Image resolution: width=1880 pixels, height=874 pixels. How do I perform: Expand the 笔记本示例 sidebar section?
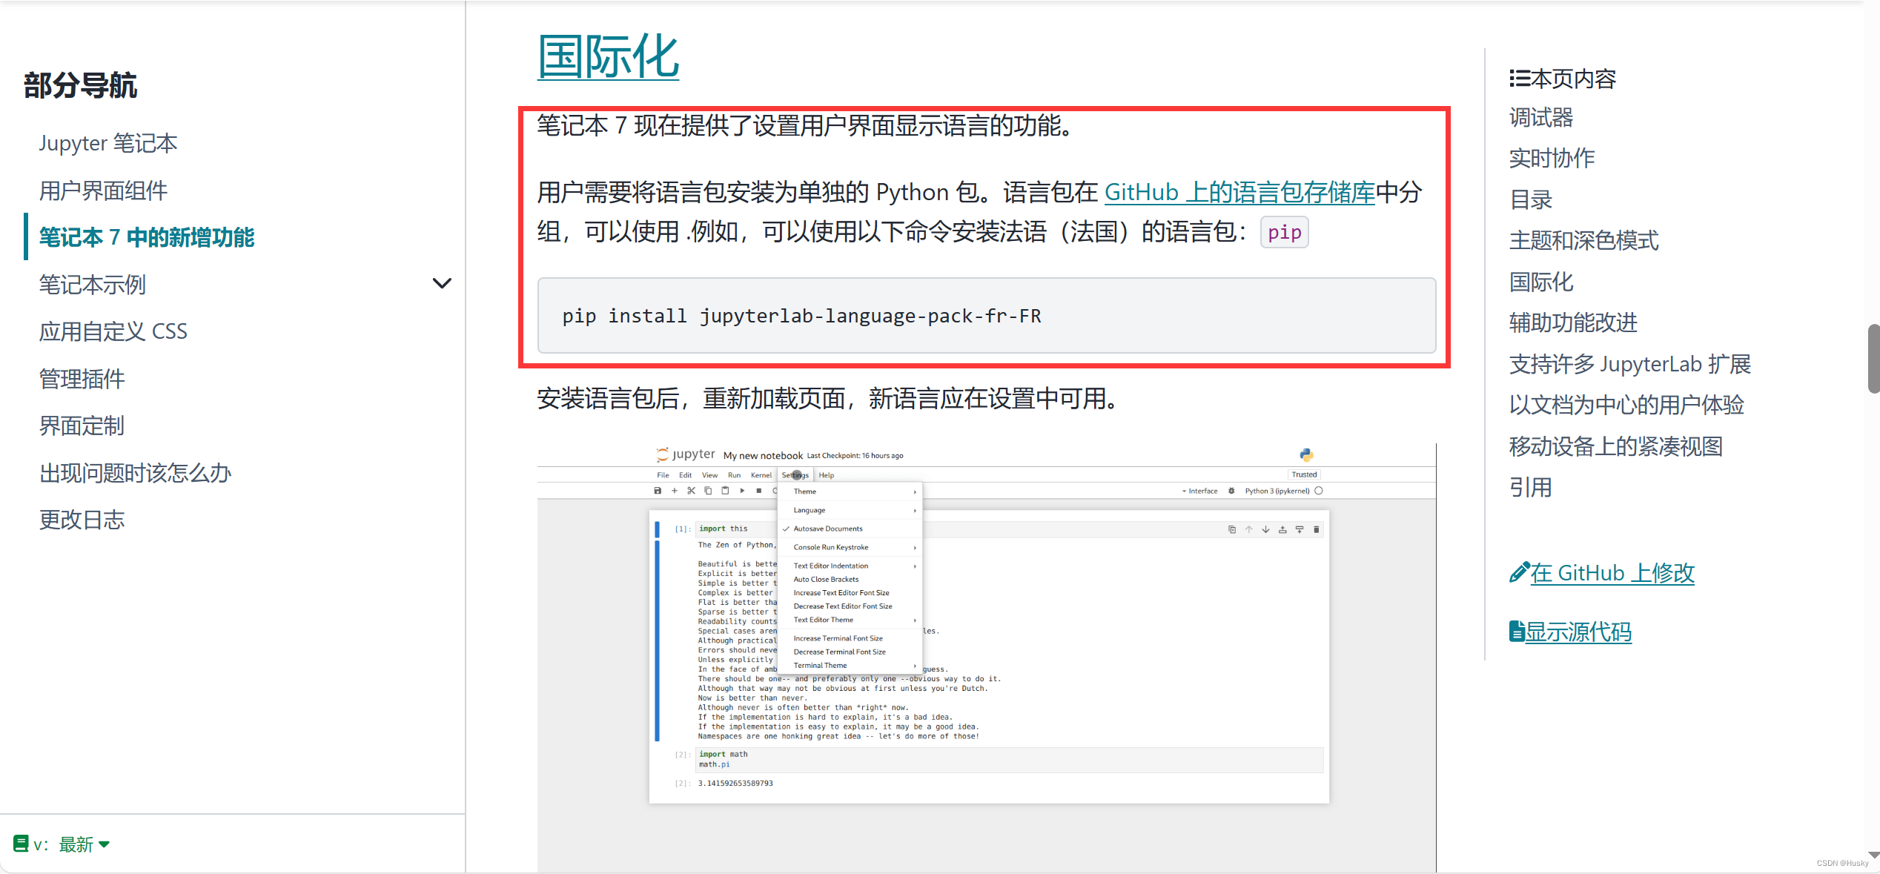tap(441, 283)
